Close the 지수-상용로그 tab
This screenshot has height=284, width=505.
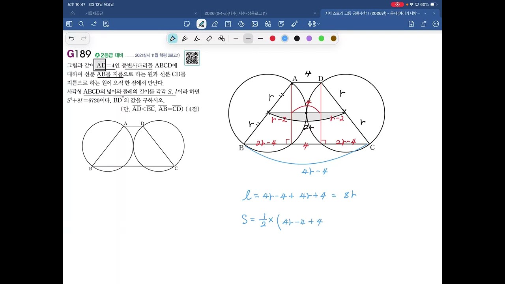point(315,13)
